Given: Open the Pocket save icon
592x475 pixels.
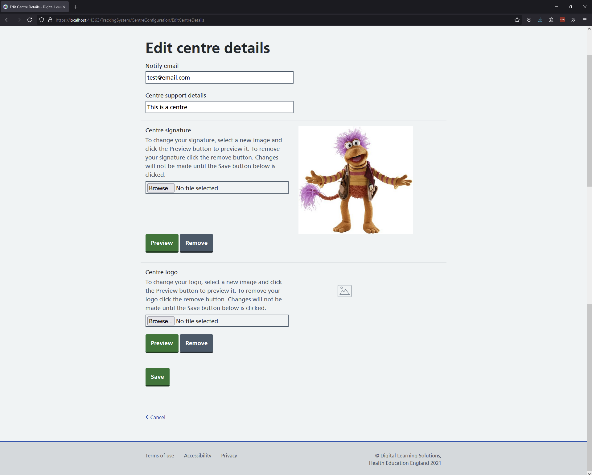Looking at the screenshot, I should pos(529,20).
